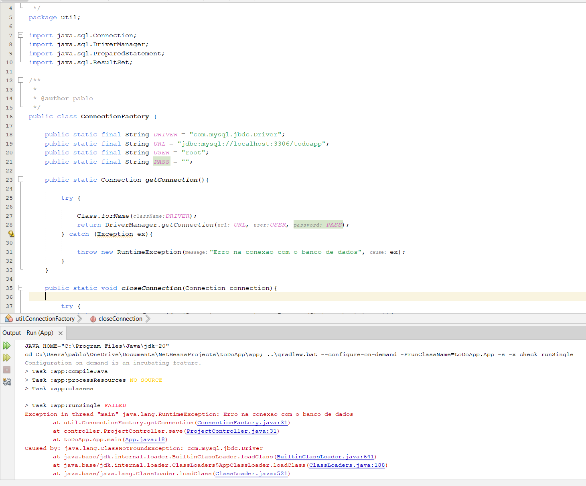This screenshot has width=586, height=486.
Task: Open the ConnectionFactory.java:31 stack trace link
Action: pos(242,423)
